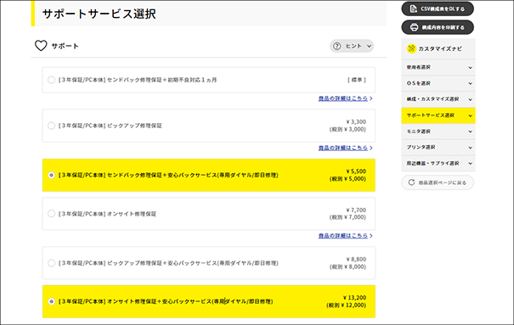
Task: Open 商品の詳細はこちら link under ピックアップ修理保証
Action: tap(345, 148)
